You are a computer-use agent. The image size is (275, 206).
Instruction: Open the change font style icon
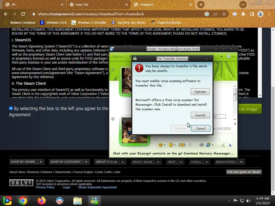201,145
